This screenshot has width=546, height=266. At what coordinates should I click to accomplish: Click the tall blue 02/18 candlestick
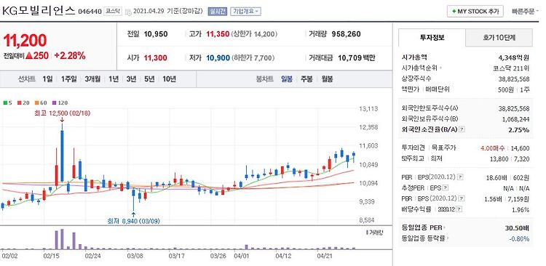pos(62,156)
